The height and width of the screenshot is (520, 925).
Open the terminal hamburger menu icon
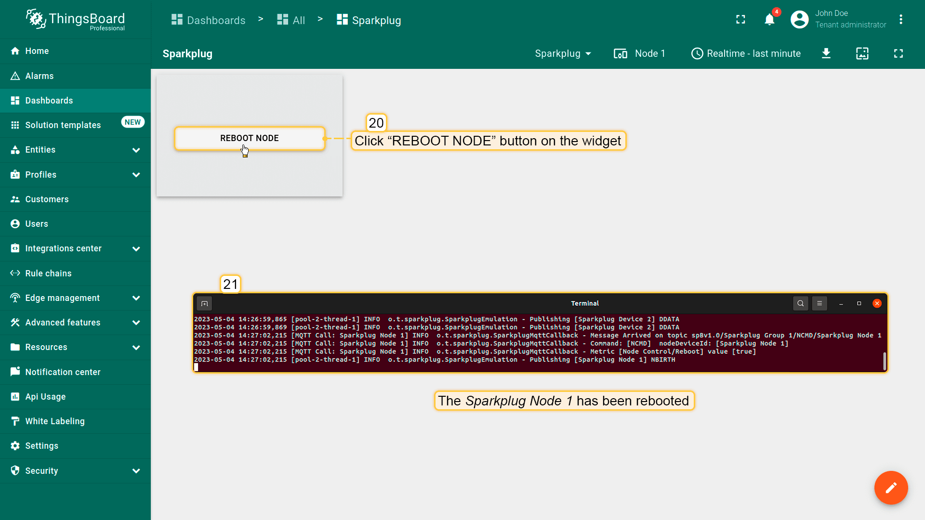click(819, 303)
